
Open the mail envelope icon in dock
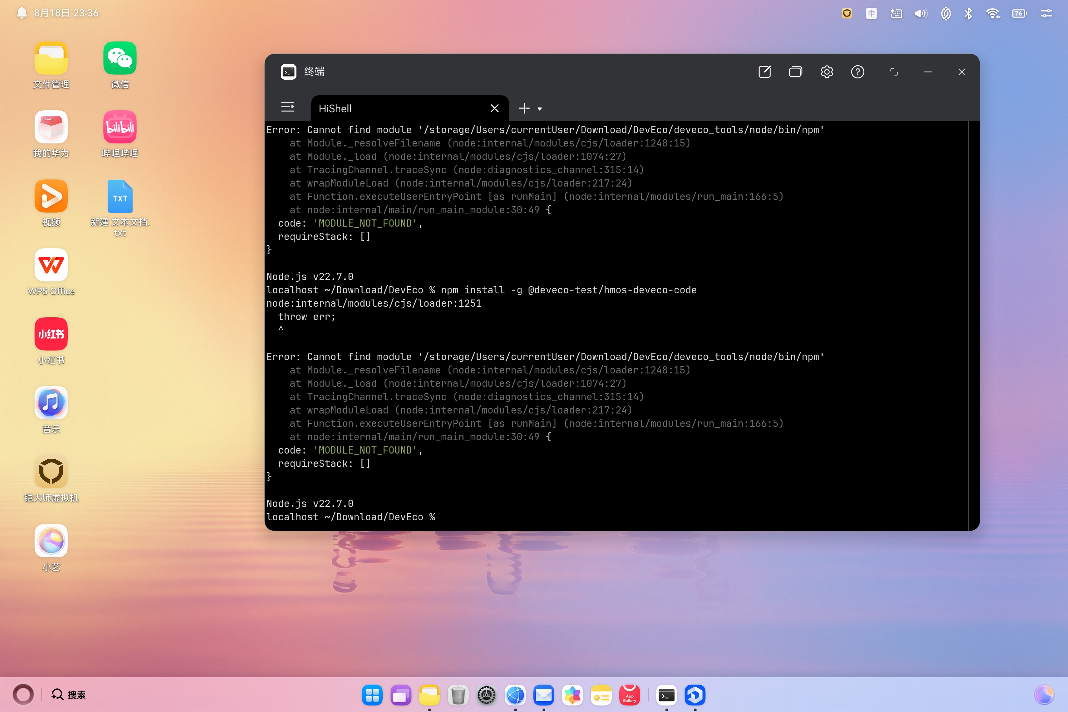(544, 695)
